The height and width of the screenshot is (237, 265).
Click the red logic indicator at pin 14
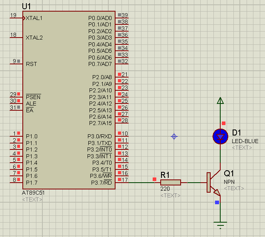point(120,159)
